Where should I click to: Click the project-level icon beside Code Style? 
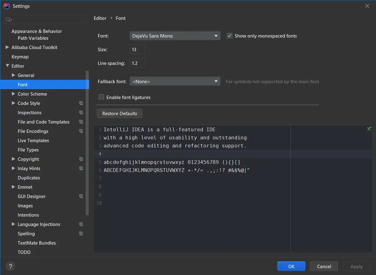(x=81, y=103)
